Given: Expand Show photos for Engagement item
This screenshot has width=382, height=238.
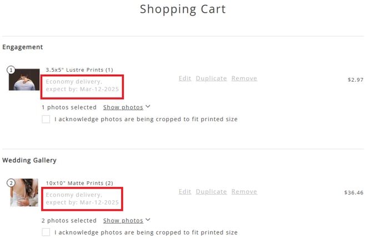Looking at the screenshot, I should (123, 107).
